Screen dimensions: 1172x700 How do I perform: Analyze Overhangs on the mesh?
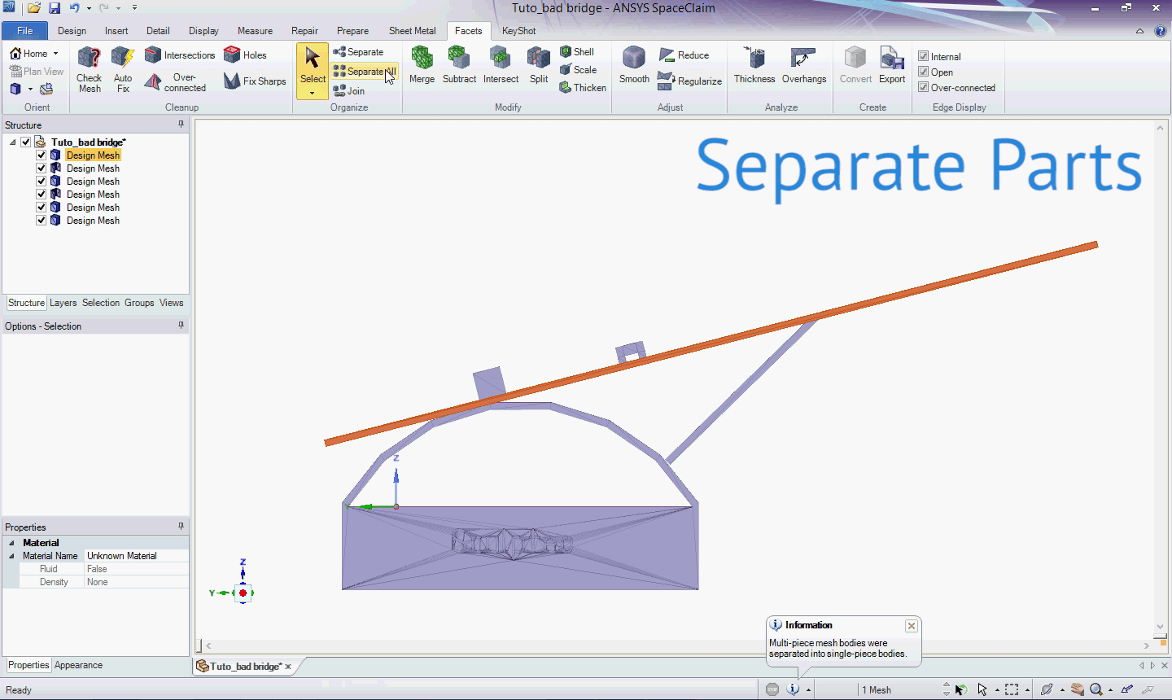(804, 65)
